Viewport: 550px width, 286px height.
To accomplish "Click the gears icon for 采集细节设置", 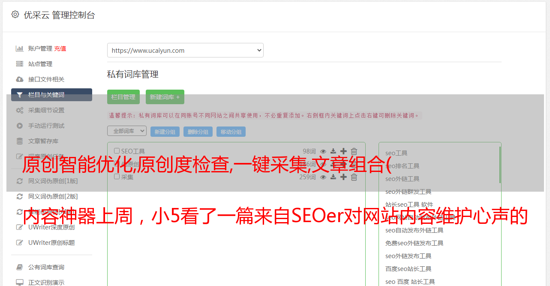I will pyautogui.click(x=20, y=110).
